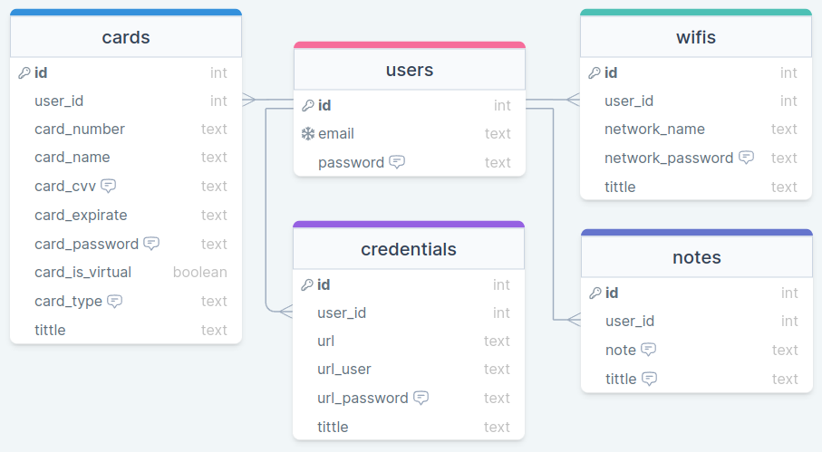This screenshot has width=822, height=452.
Task: Select the card_type field name
Action: pyautogui.click(x=68, y=302)
